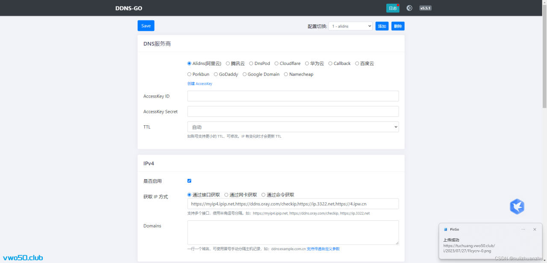Open PicGo notification options menu
The width and height of the screenshot is (547, 263).
[523, 230]
